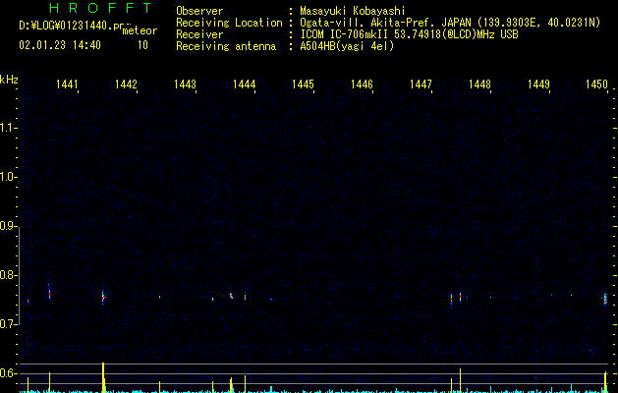
Task: Click time marker 1450
Action: click(597, 84)
